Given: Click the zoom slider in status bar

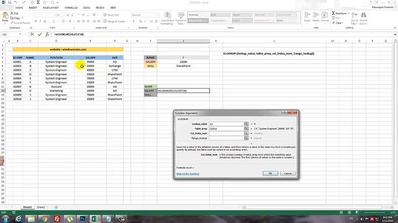Looking at the screenshot, I should pos(374,212).
